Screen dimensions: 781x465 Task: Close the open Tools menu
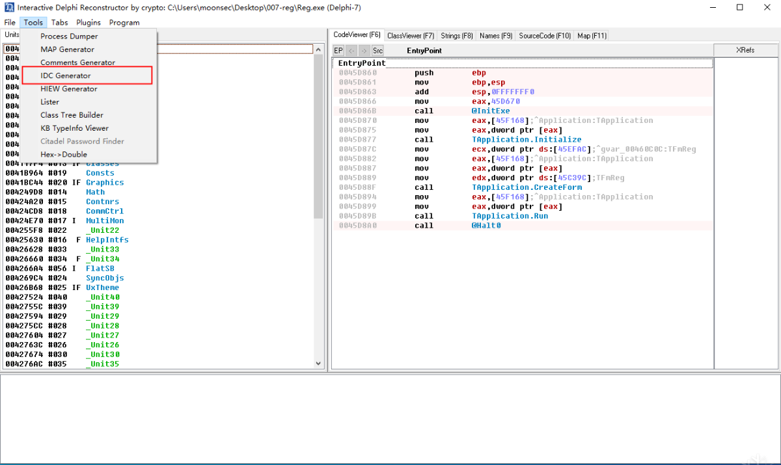[x=33, y=22]
